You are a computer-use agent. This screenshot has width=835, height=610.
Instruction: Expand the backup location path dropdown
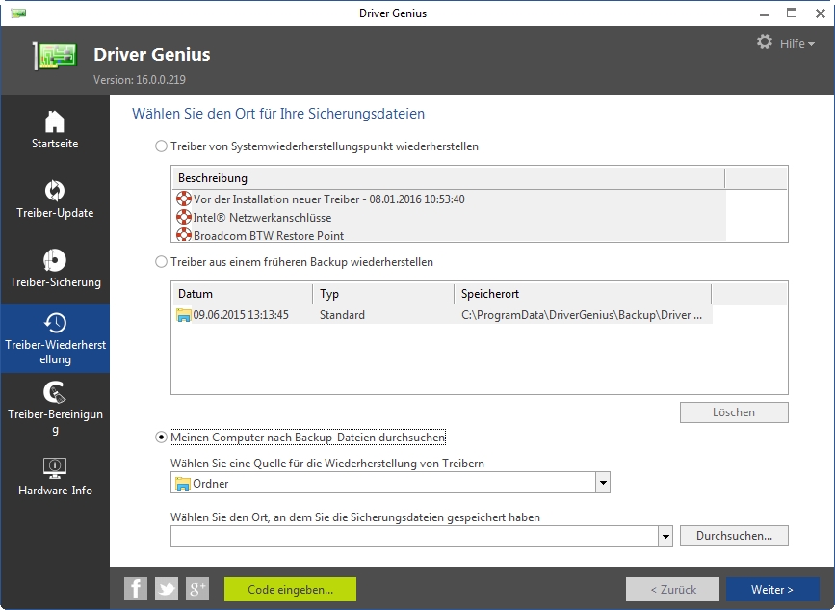tap(665, 536)
